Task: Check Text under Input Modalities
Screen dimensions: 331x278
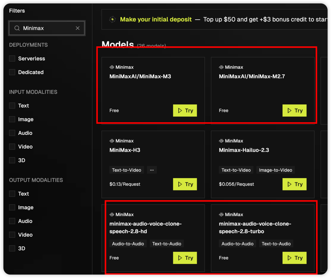Action: coord(12,106)
